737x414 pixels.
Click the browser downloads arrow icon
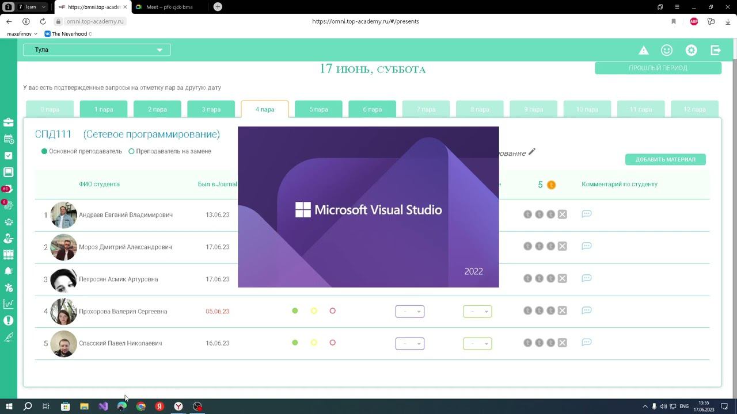coord(728,21)
